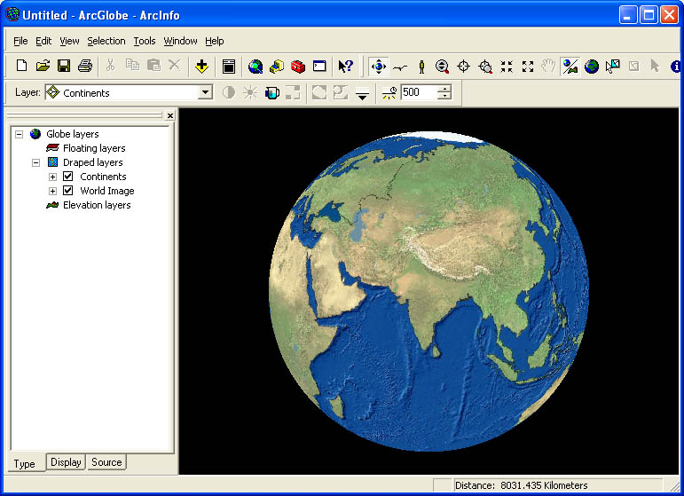The image size is (684, 496).
Task: Click the value field showing 500
Action: pos(418,92)
